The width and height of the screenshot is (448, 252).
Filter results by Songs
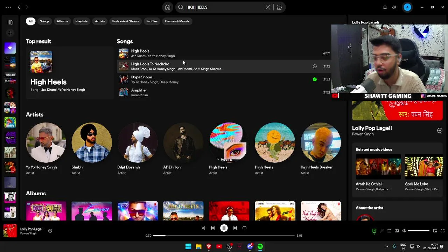(x=44, y=21)
